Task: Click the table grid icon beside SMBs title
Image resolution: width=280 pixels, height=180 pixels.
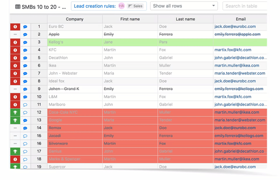Action: coord(18,6)
